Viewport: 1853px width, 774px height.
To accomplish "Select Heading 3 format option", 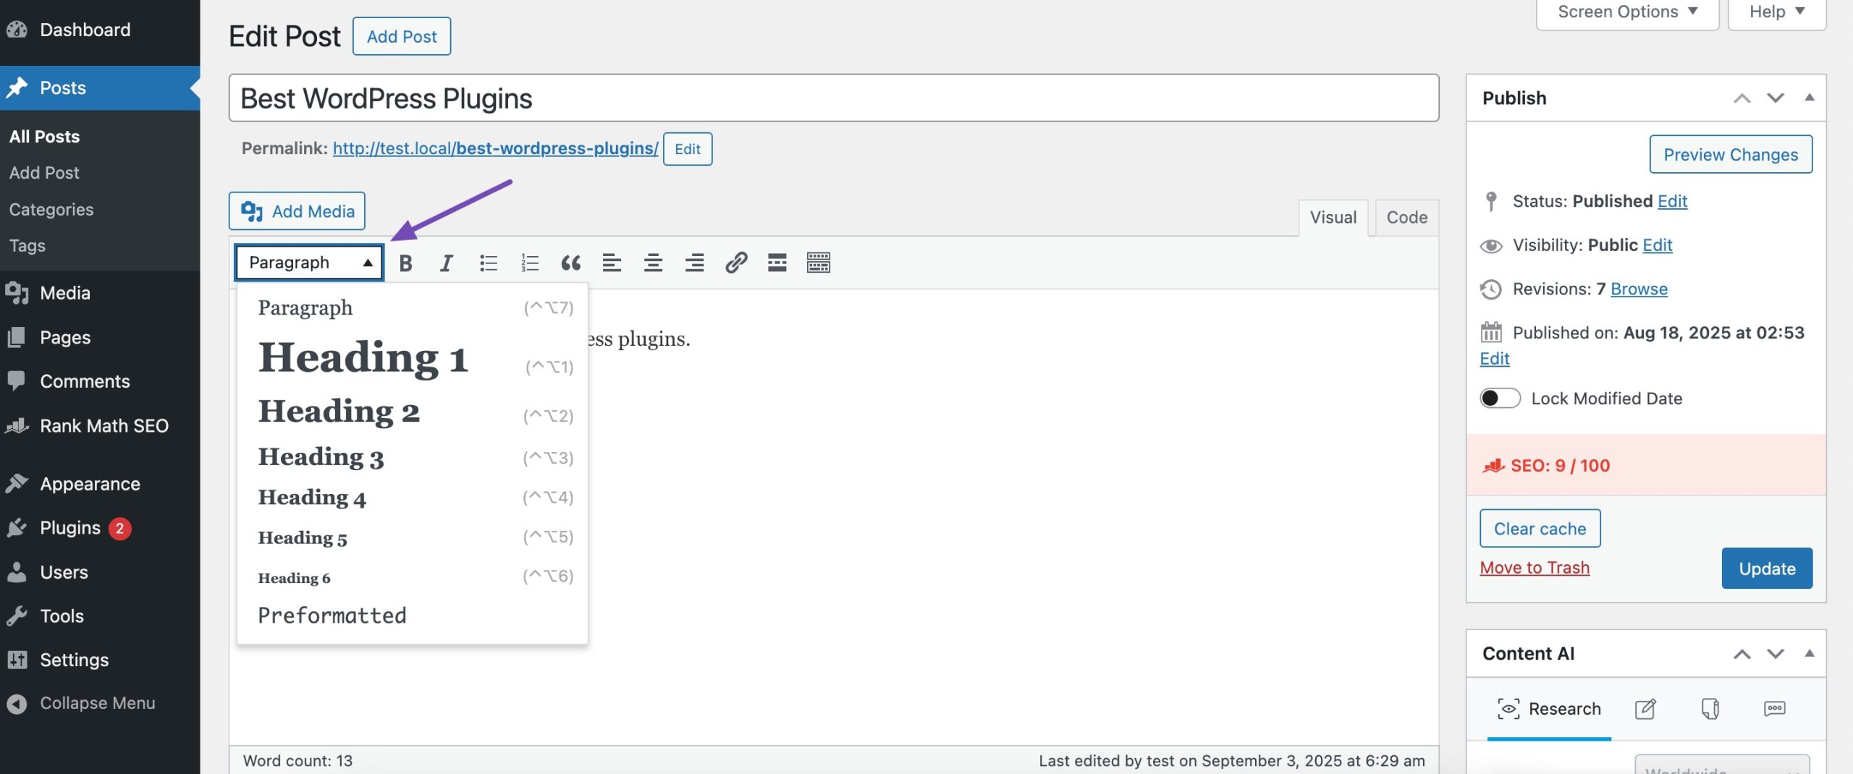I will (413, 457).
